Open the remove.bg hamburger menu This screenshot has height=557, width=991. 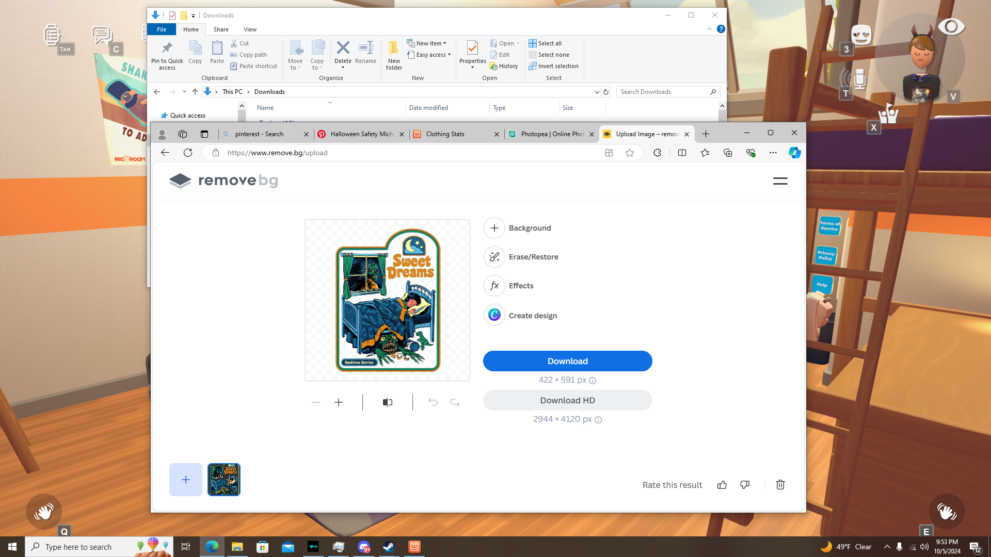(x=780, y=181)
